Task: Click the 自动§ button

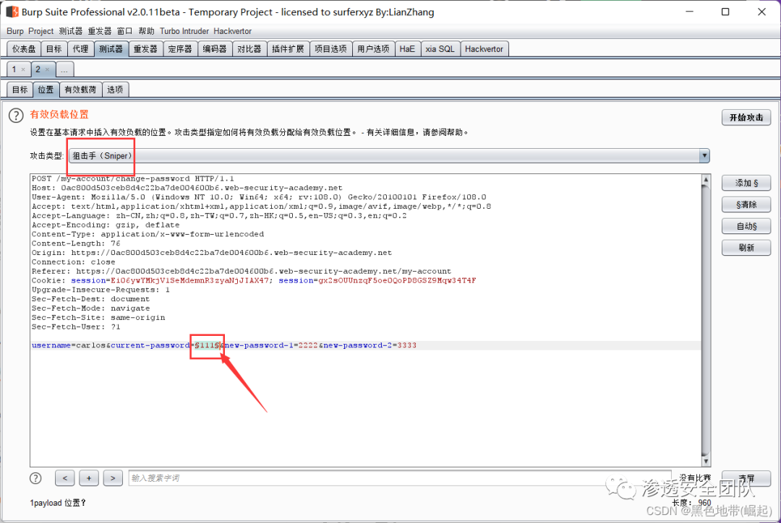Action: click(746, 226)
